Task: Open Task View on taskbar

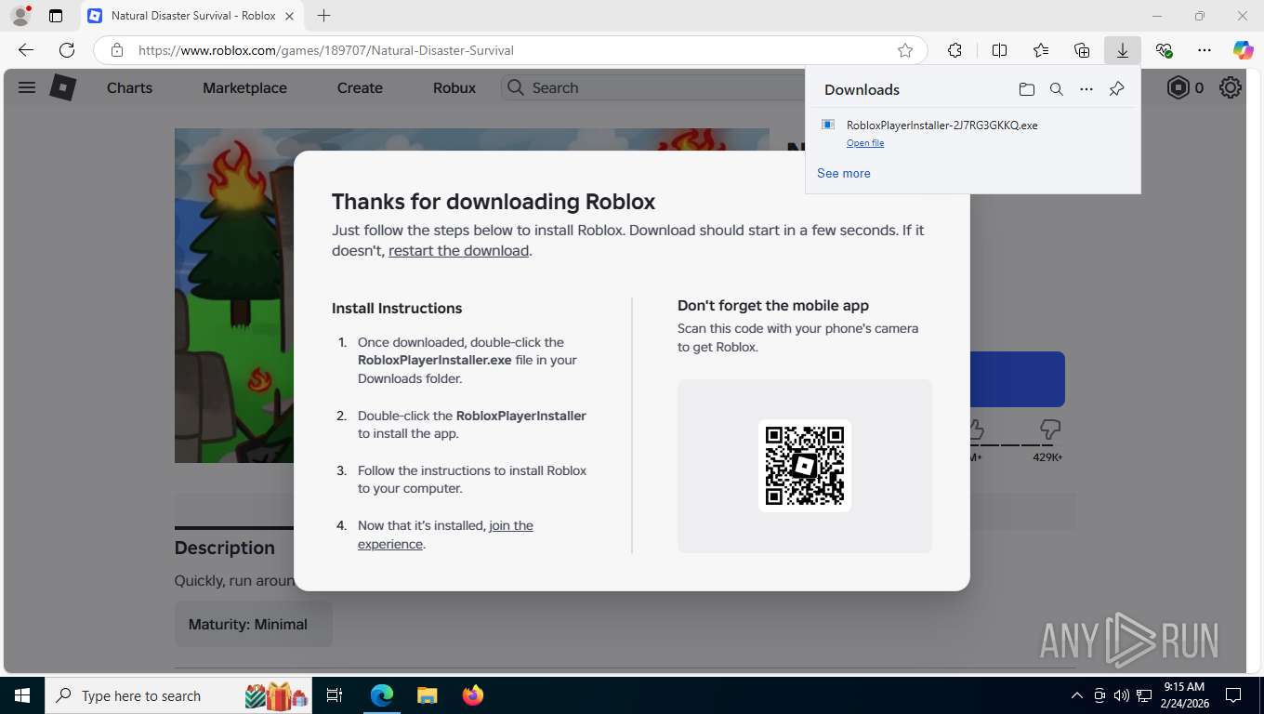Action: tap(335, 695)
